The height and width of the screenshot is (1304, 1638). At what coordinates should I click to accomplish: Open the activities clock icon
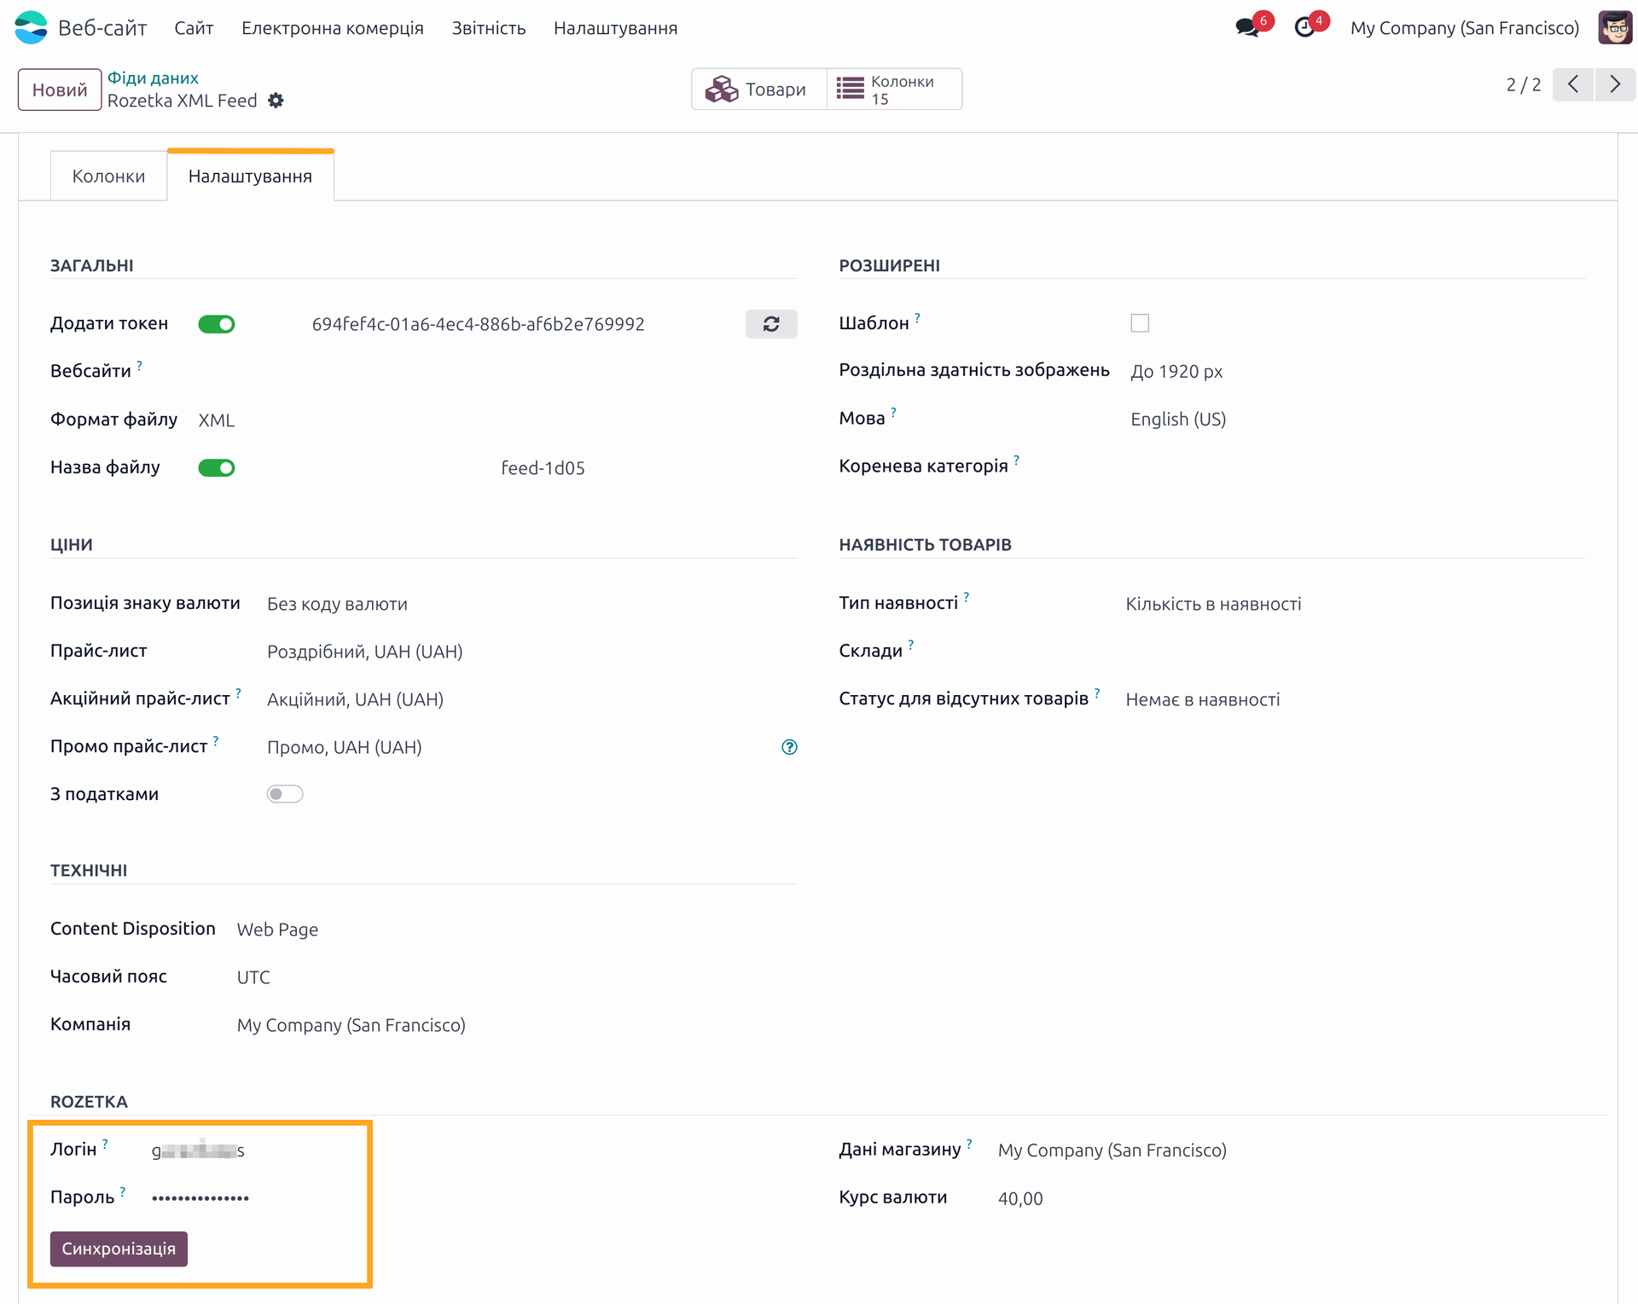click(1304, 27)
